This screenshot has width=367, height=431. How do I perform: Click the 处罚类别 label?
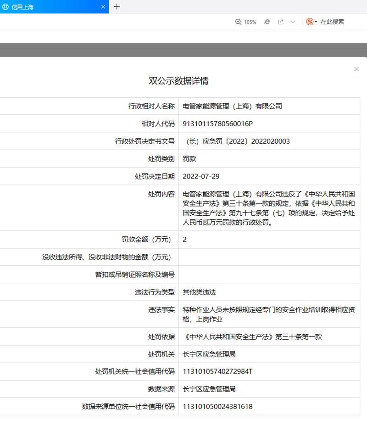pyautogui.click(x=161, y=159)
